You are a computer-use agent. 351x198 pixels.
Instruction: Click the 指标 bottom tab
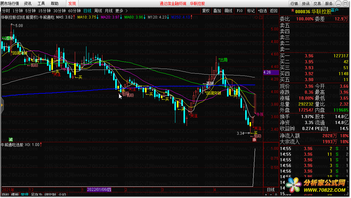5,195
